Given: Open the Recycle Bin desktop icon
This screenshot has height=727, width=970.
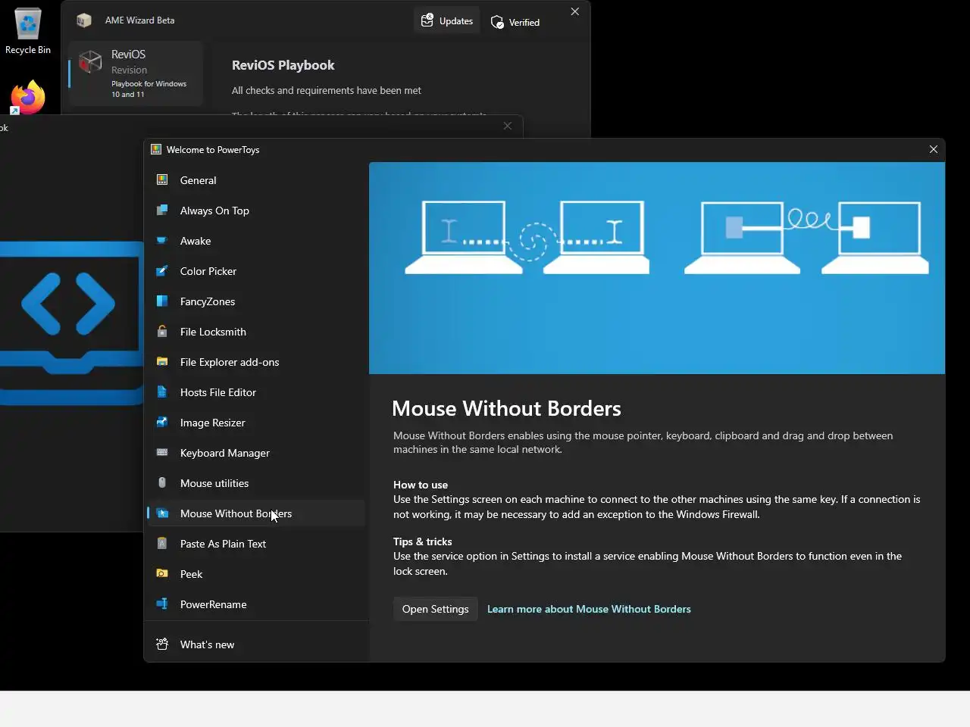Looking at the screenshot, I should pyautogui.click(x=28, y=32).
